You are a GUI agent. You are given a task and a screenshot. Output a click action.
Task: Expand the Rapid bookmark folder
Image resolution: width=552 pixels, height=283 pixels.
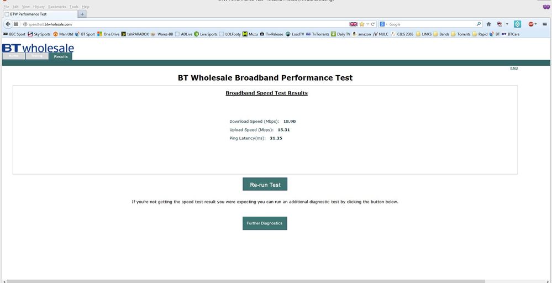click(x=480, y=34)
